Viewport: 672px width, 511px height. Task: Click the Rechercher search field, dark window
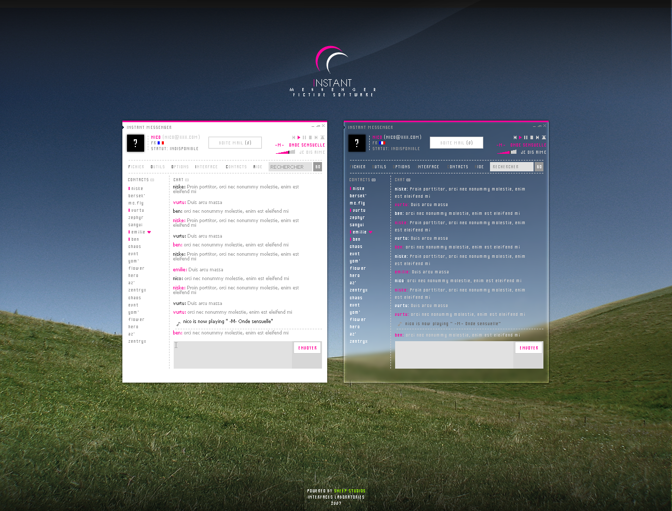point(512,167)
